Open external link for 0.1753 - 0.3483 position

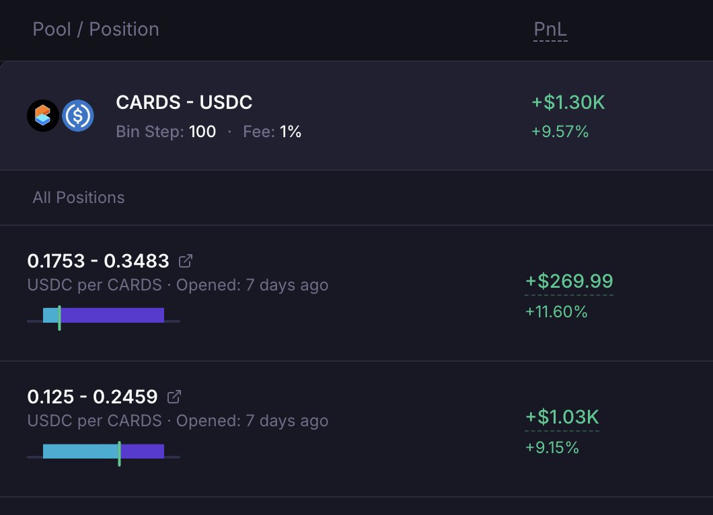tap(186, 261)
